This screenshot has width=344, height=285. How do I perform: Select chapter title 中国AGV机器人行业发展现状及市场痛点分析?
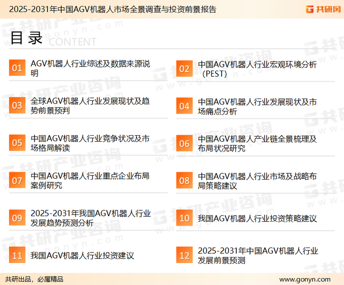coord(257,107)
